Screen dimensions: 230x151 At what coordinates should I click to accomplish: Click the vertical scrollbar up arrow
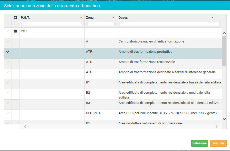tap(224, 33)
